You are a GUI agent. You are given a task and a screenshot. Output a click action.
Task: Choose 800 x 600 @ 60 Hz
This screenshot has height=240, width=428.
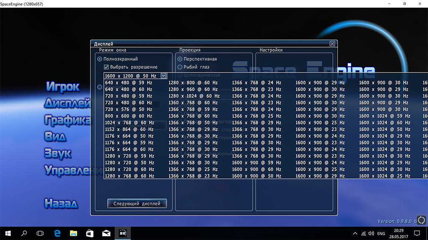click(x=129, y=116)
